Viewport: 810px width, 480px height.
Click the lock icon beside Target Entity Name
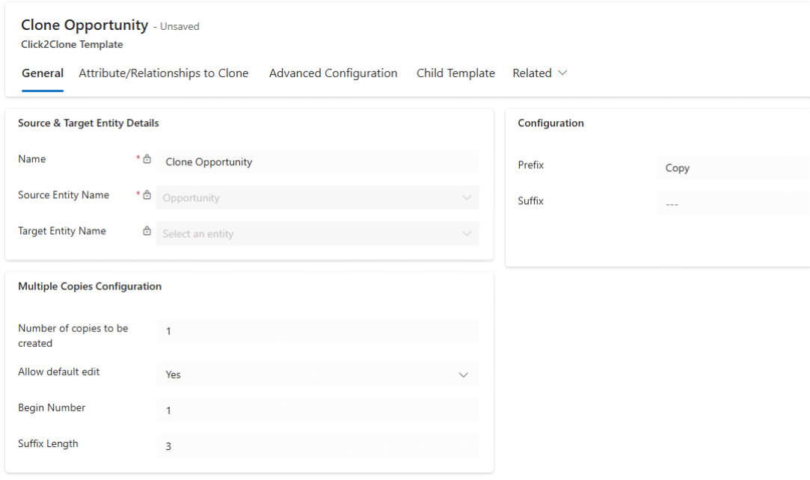point(147,231)
